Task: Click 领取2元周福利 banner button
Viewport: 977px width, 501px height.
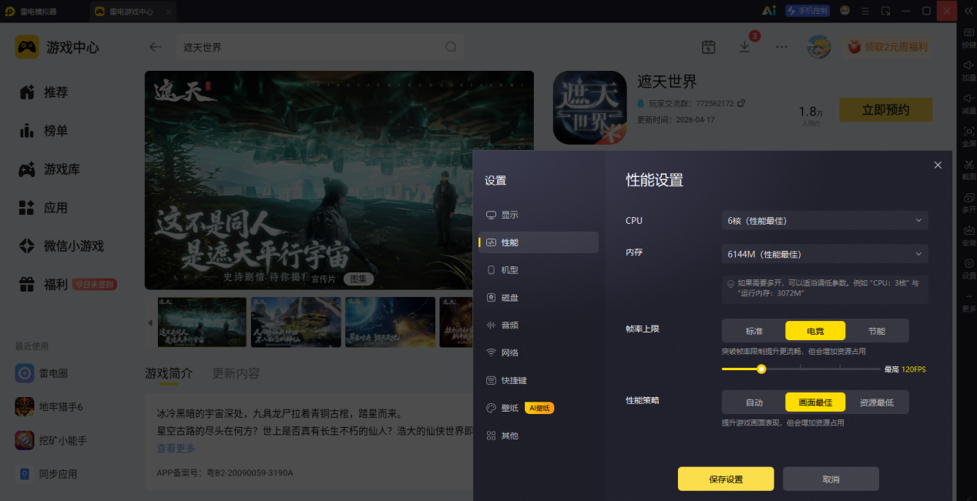Action: [888, 47]
